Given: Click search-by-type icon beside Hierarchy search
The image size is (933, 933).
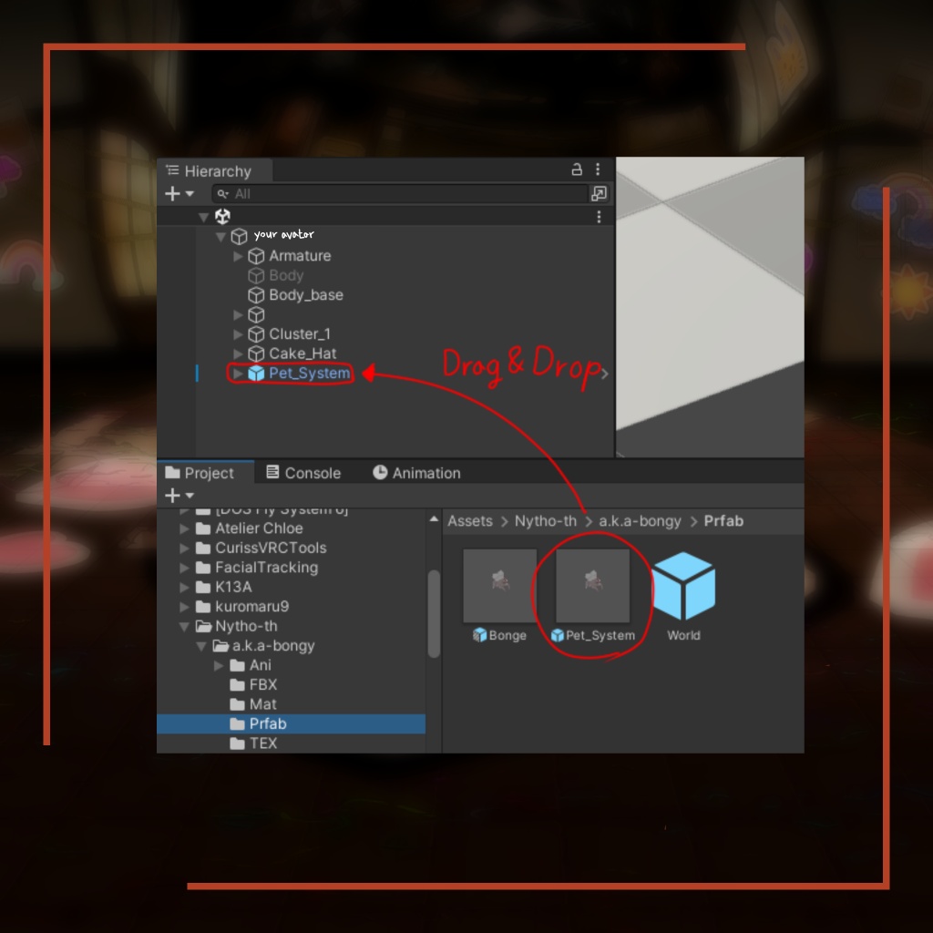Looking at the screenshot, I should coord(599,193).
